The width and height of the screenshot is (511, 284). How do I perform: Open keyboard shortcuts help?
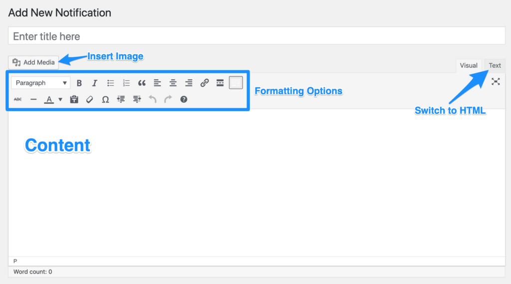pyautogui.click(x=184, y=100)
